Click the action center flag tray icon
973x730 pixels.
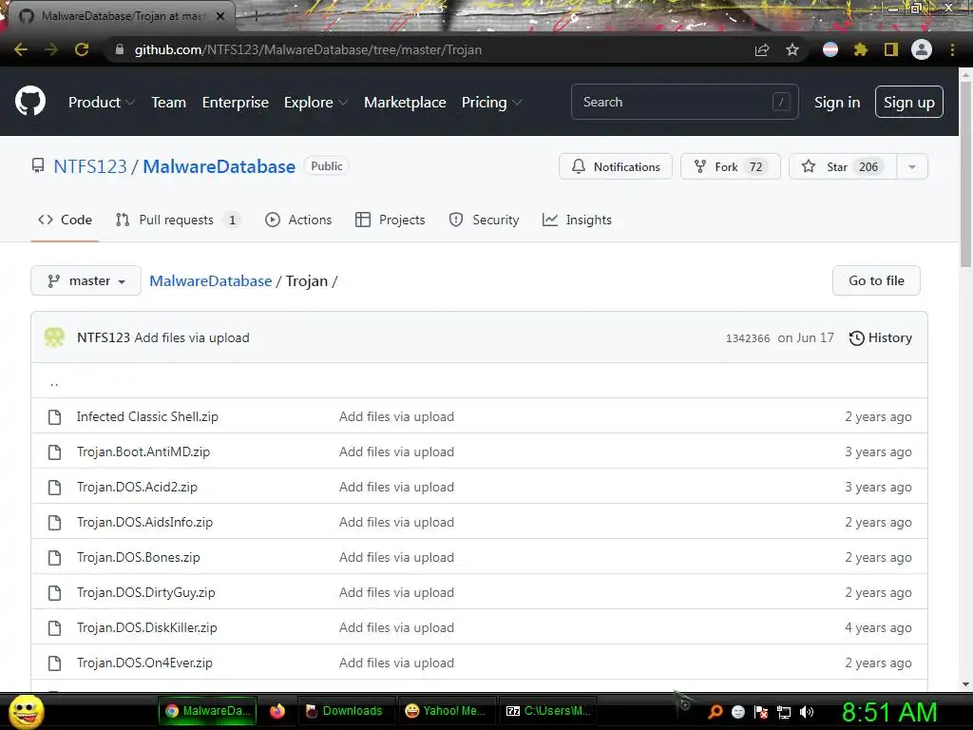761,712
